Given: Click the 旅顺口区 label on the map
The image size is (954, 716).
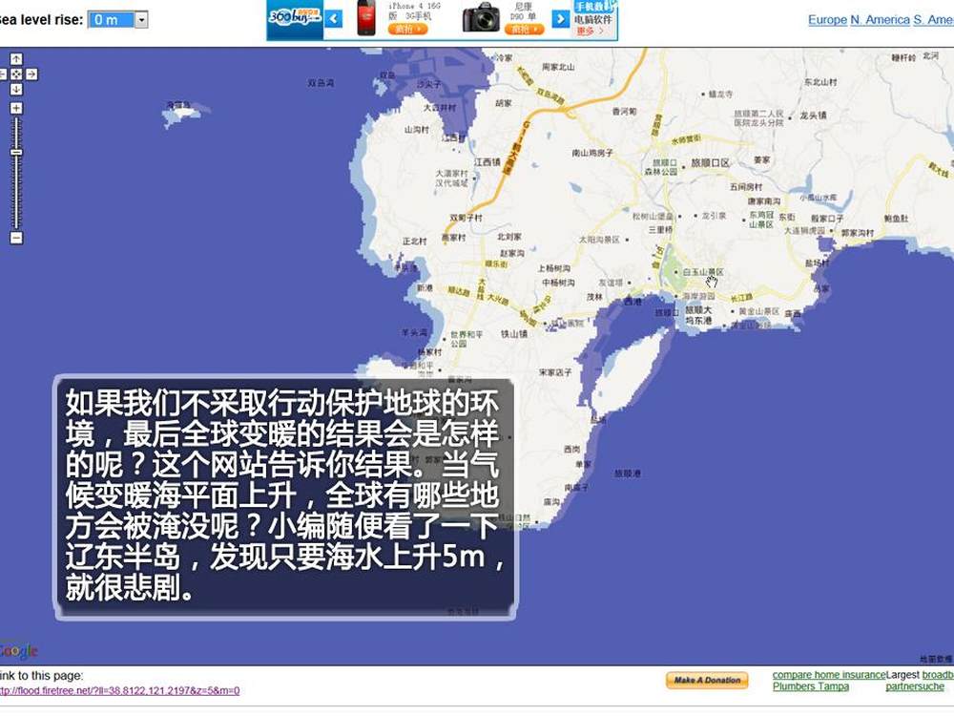Looking at the screenshot, I should (x=710, y=163).
